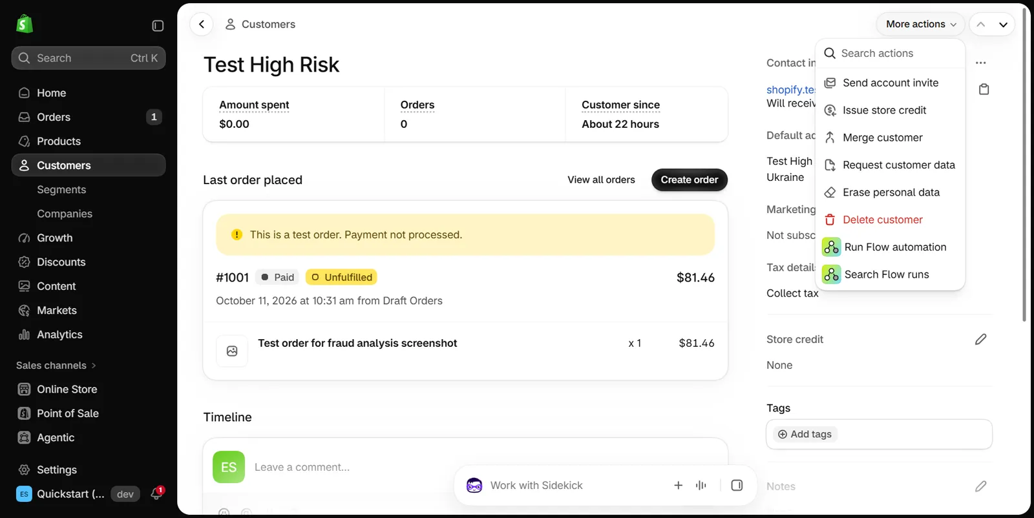Open Products in the sidebar
The height and width of the screenshot is (518, 1034).
89,141
